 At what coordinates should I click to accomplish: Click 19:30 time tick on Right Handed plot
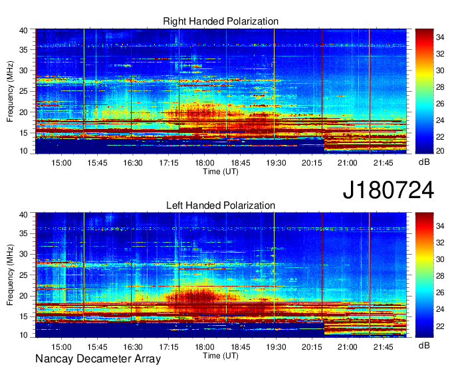276,163
